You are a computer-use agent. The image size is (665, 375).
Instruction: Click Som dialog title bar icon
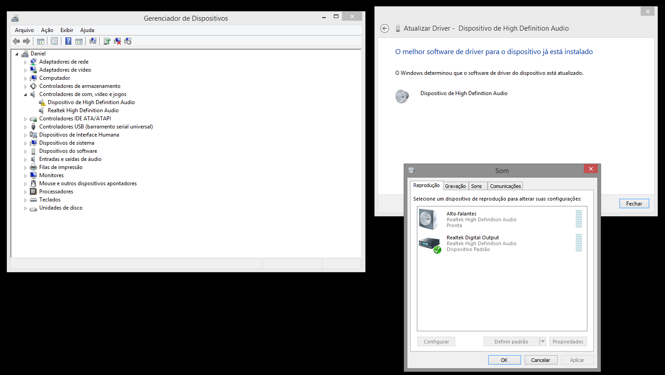tap(411, 170)
